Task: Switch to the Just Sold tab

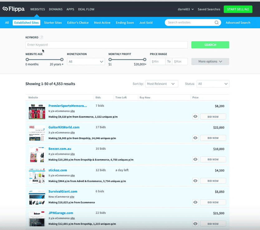Action: pyautogui.click(x=146, y=22)
